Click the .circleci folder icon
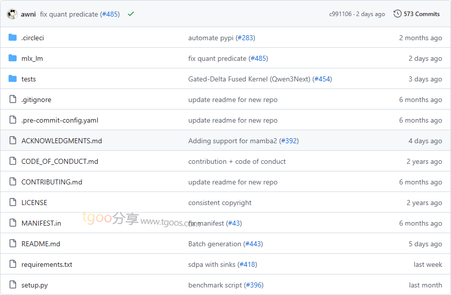Viewport: 451px width, 295px height. tap(13, 38)
